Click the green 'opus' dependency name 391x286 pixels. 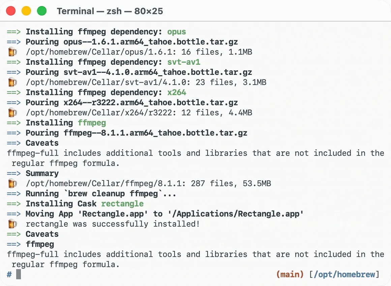click(177, 32)
